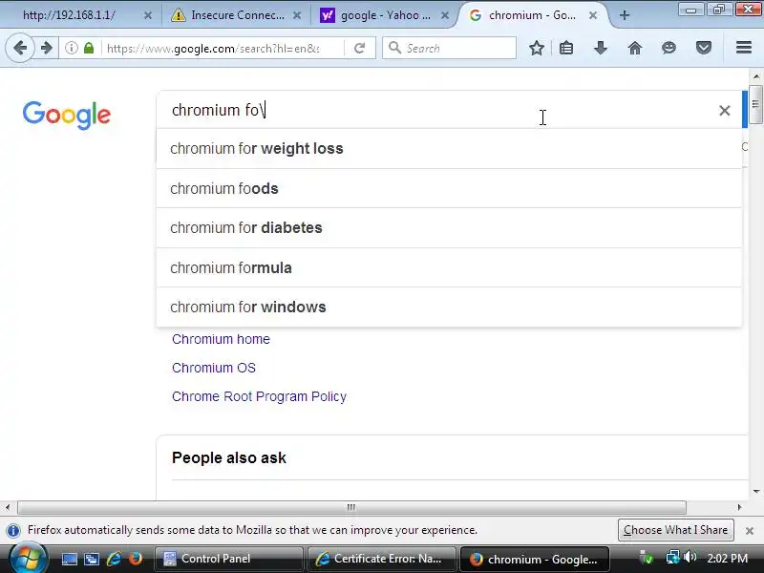Image resolution: width=764 pixels, height=573 pixels.
Task: Bookmark this page with the star icon
Action: click(x=537, y=48)
